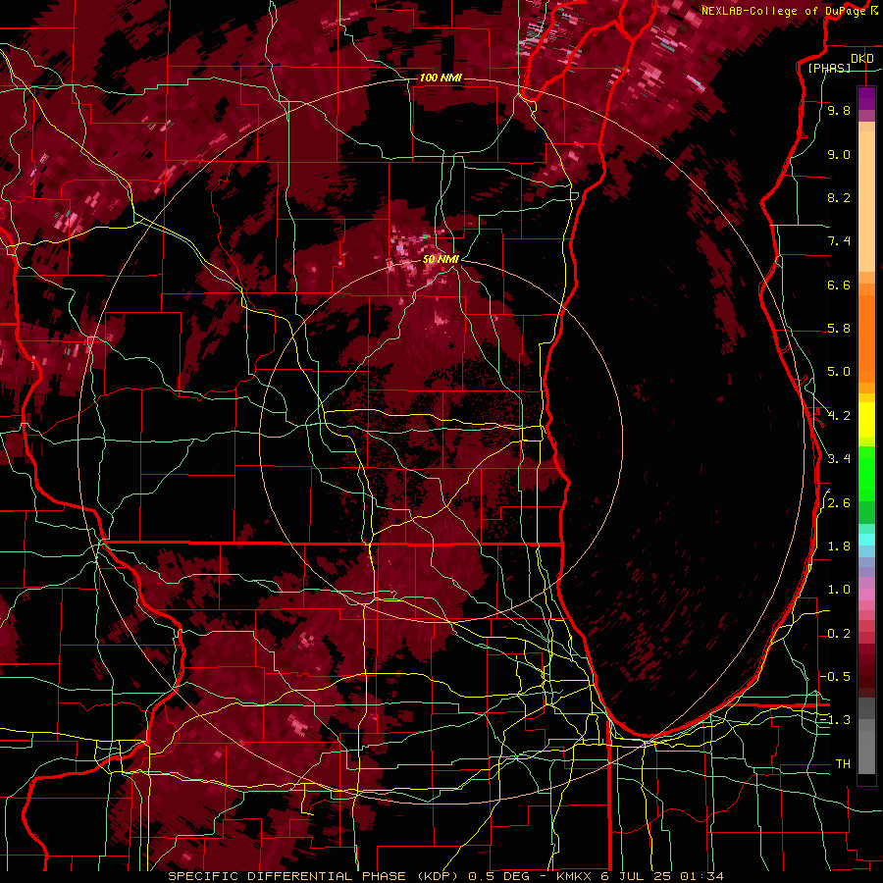Click the 'SPECIFIC DIFFERENTIAL PHASE (KDP)' caption text
Viewport: 883px width, 883px height.
coord(314,876)
